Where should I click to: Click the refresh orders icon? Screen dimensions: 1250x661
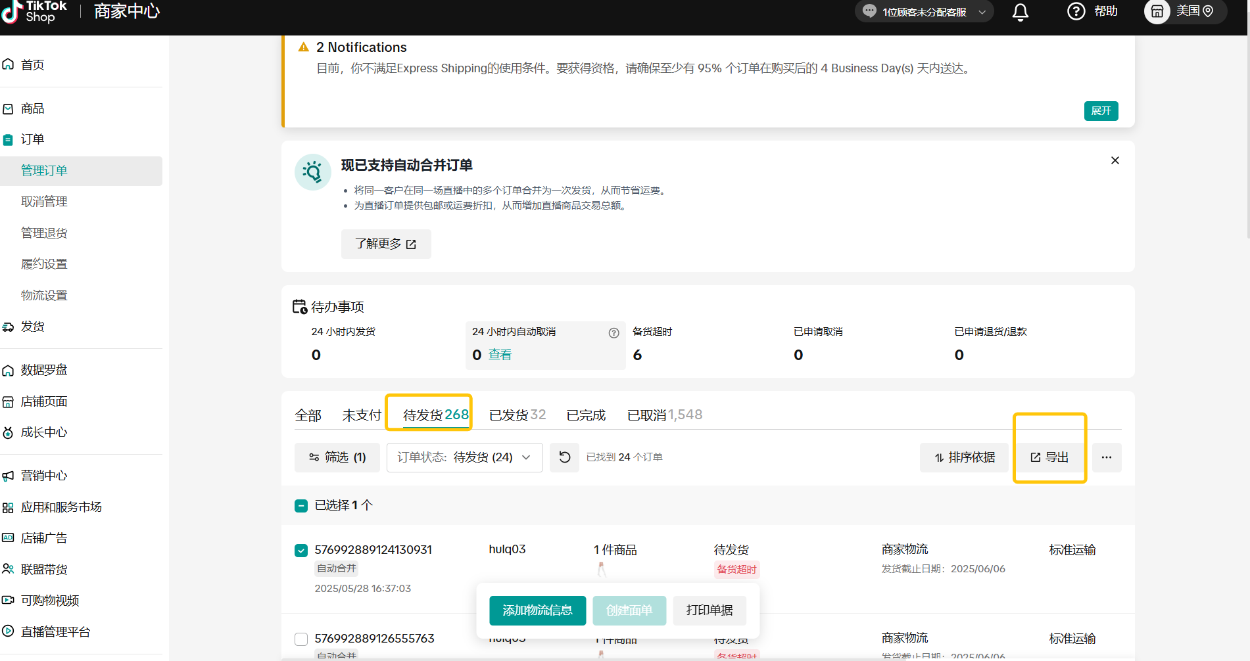coord(564,457)
